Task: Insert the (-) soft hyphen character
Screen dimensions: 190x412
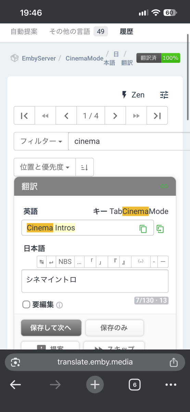Action: point(140,262)
